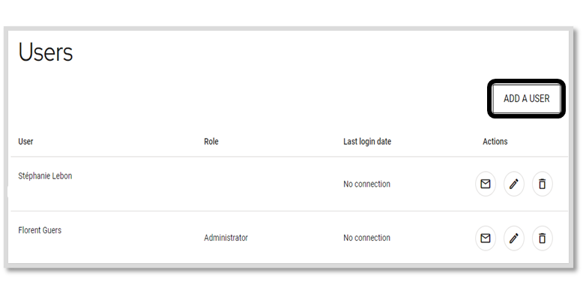Viewport: 583px width, 300px height.
Task: Delete Florent Guers using the trash icon
Action: click(542, 238)
